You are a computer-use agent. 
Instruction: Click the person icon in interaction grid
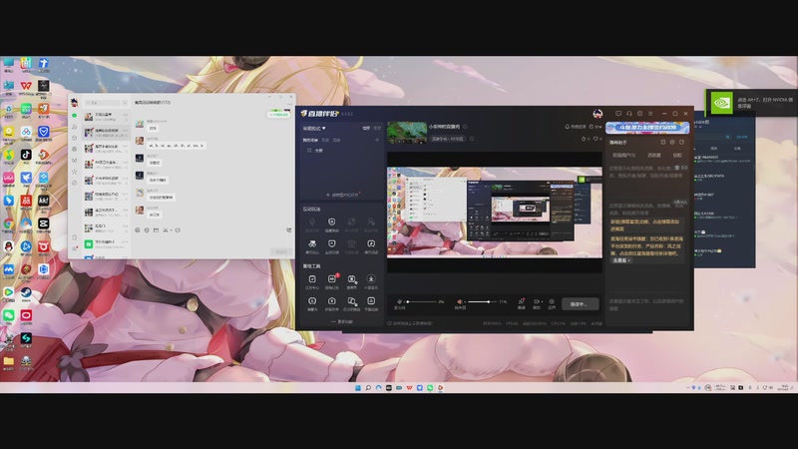point(371,224)
